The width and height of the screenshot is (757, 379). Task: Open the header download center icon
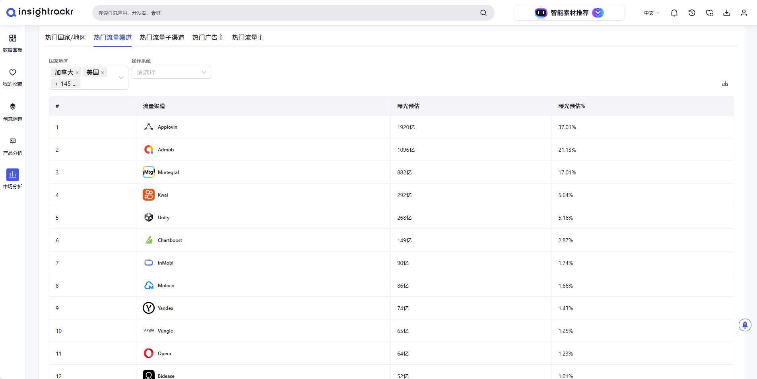pos(727,13)
